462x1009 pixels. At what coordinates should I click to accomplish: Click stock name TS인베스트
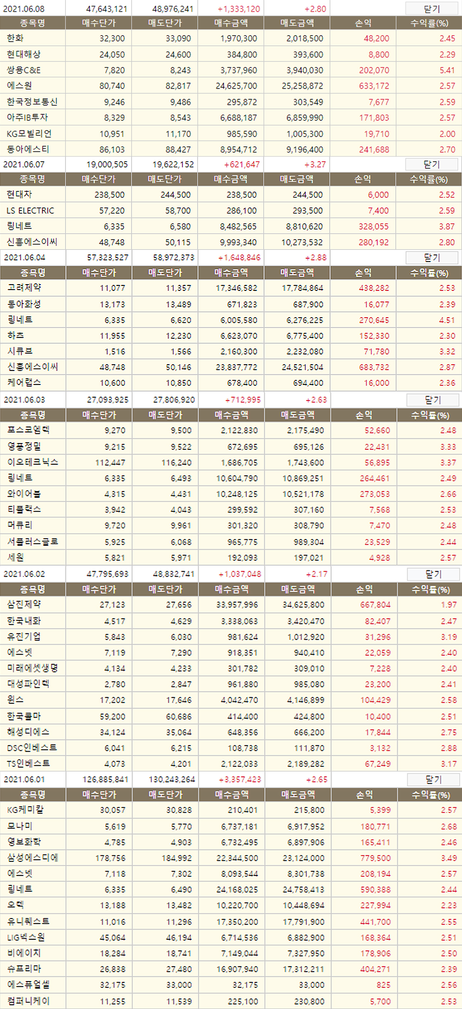pos(28,764)
